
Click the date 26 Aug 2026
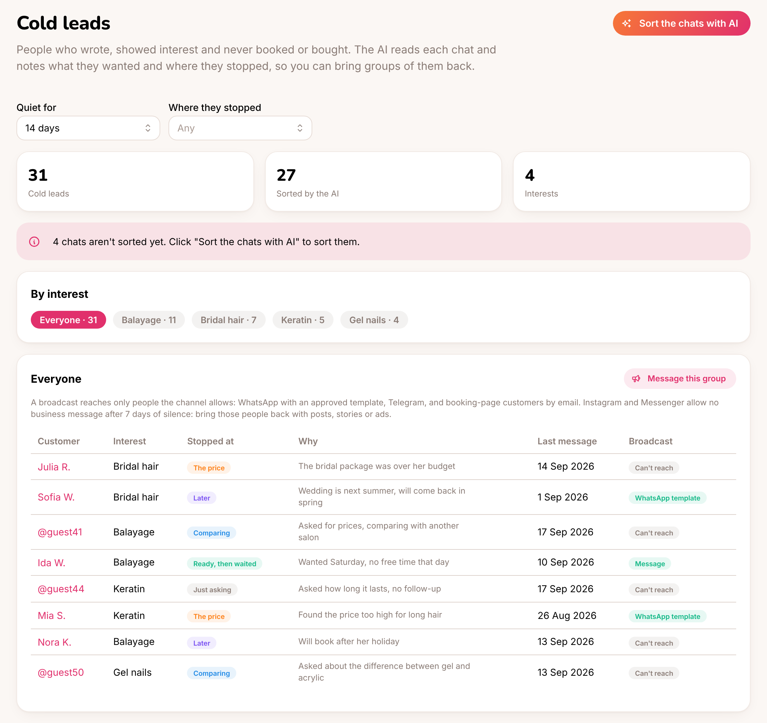[x=567, y=616]
